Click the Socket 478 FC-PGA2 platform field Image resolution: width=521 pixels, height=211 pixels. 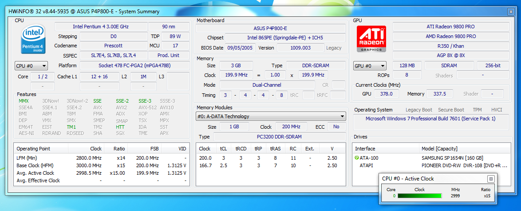pyautogui.click(x=134, y=65)
